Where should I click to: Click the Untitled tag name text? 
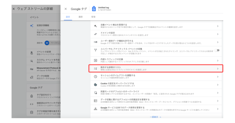tap(104, 8)
